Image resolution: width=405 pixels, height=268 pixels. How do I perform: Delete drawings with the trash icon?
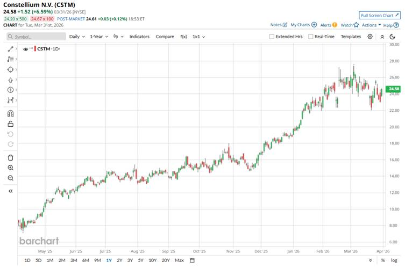coord(10,157)
